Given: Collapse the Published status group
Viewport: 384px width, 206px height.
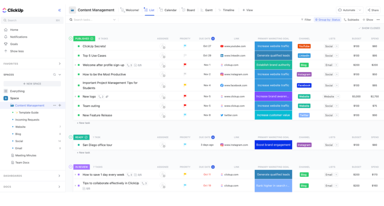Looking at the screenshot, I should 70,38.
